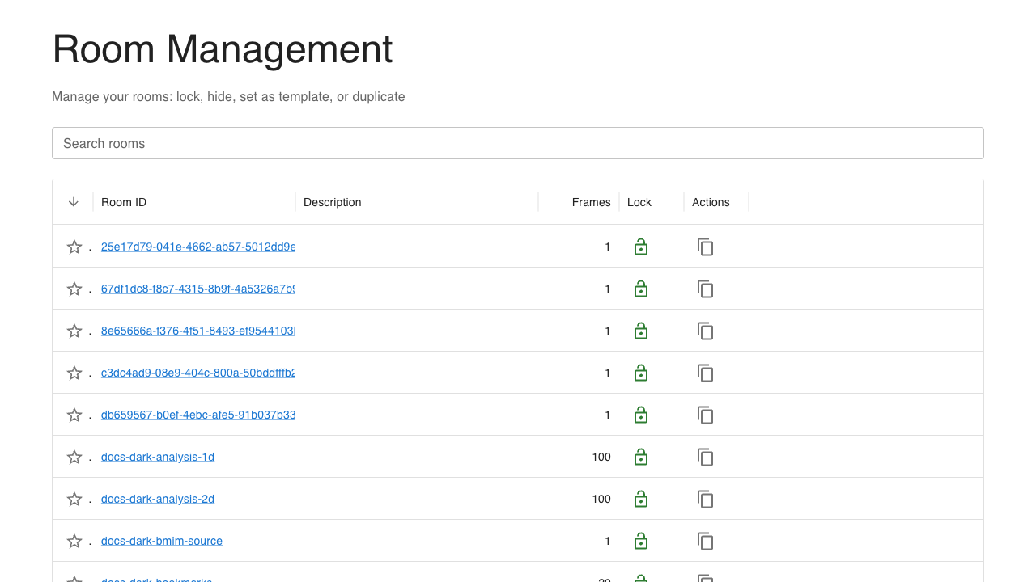
Task: Duplicate room db659567-b0ef-4ebc
Action: pyautogui.click(x=706, y=415)
